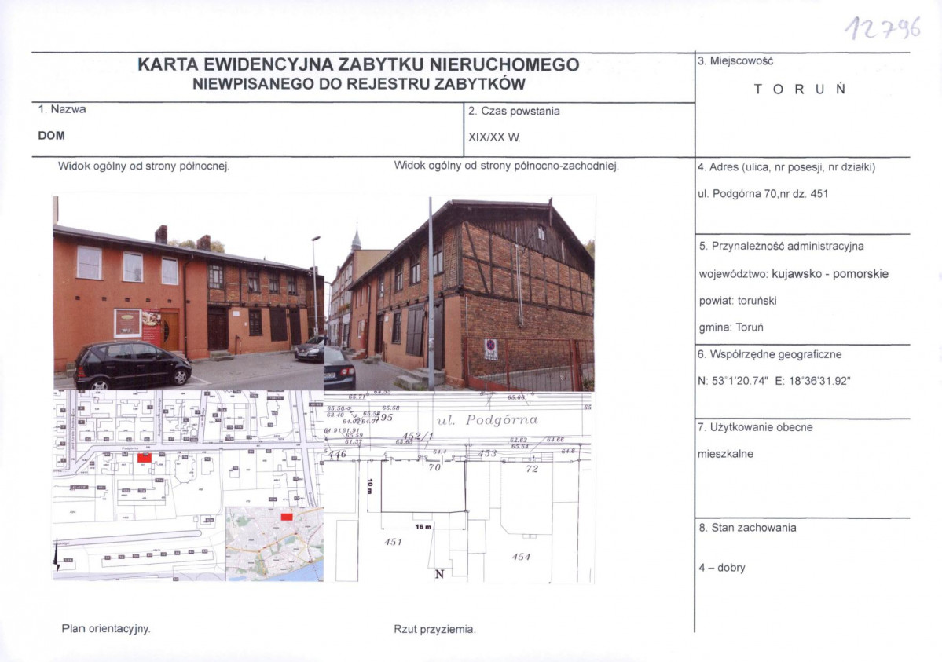Viewport: 942px width, 662px height.
Task: Click the no-parking sign on the fence
Action: click(491, 349)
